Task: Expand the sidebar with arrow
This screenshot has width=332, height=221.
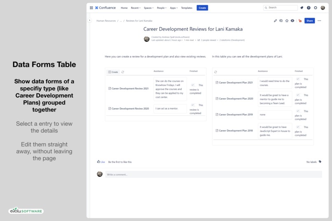Action: tap(89, 20)
